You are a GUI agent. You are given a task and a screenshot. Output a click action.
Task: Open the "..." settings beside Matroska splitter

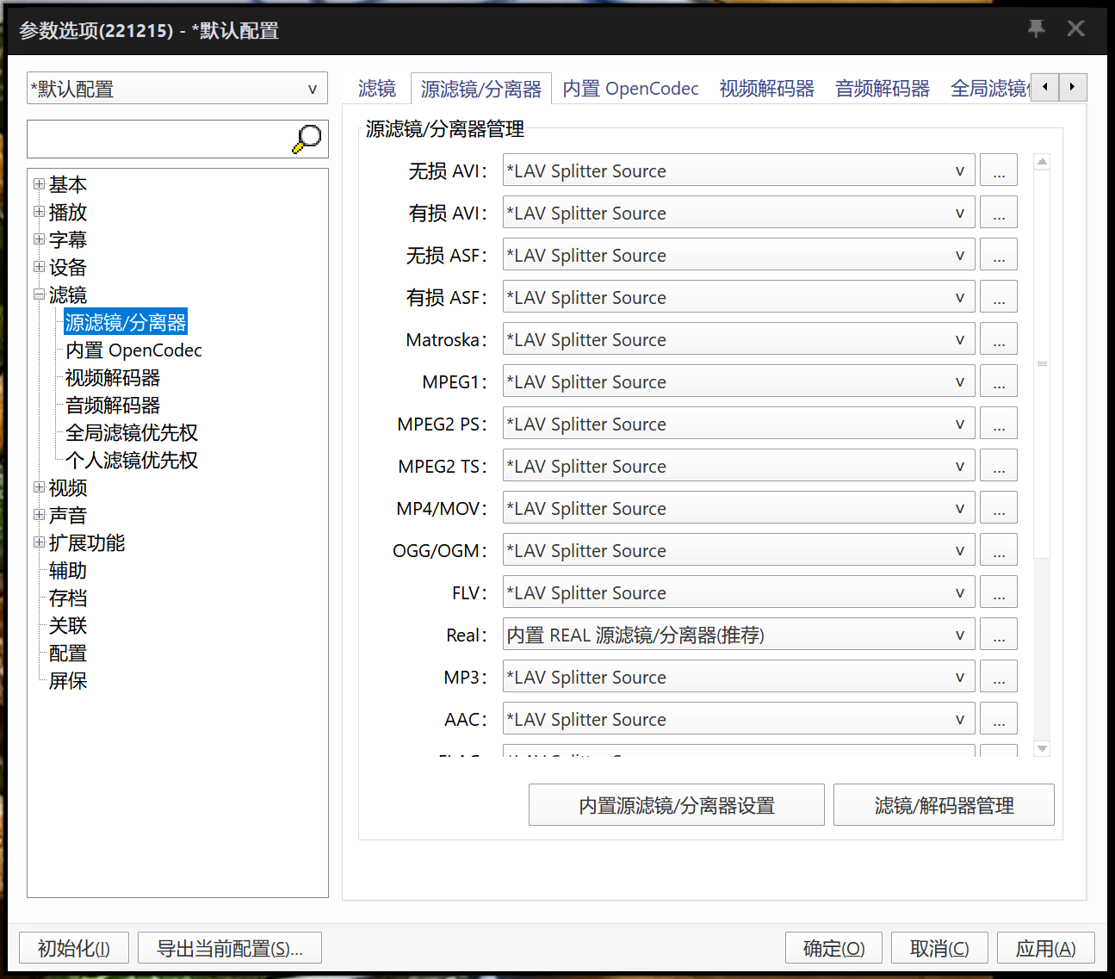click(x=998, y=338)
